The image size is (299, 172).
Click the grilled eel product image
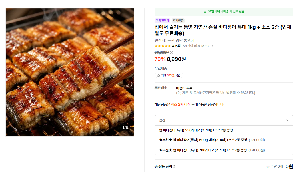pos(70,72)
